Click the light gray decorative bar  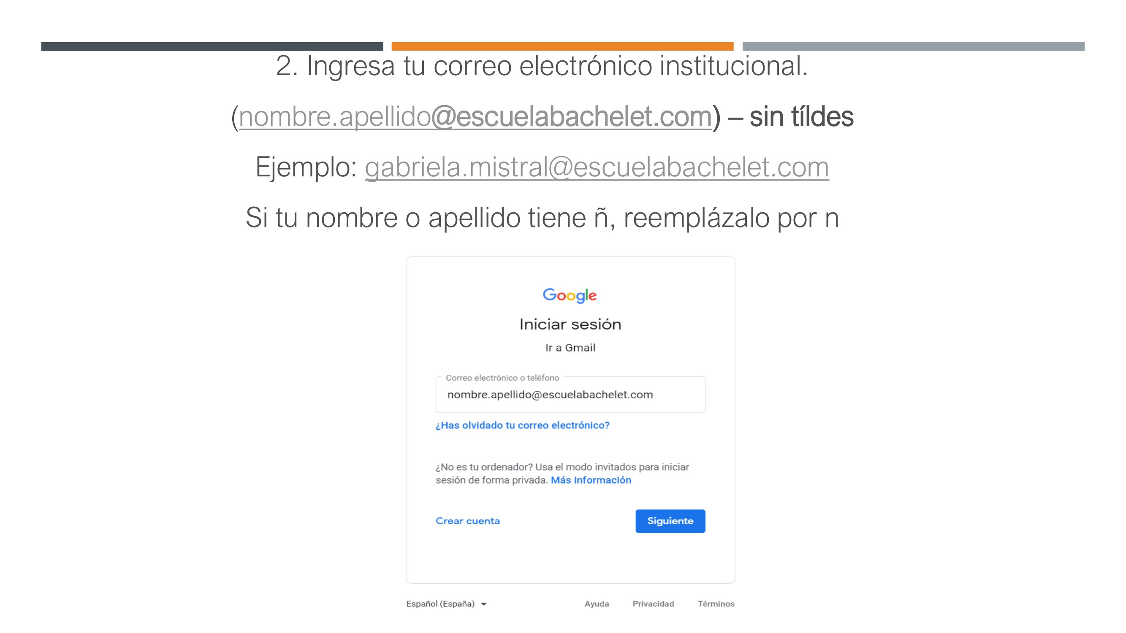pyautogui.click(x=913, y=46)
